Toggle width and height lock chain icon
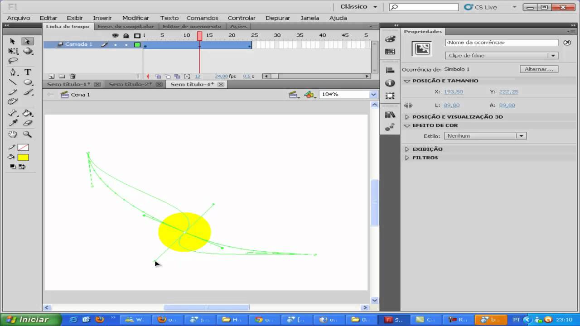 [x=408, y=105]
